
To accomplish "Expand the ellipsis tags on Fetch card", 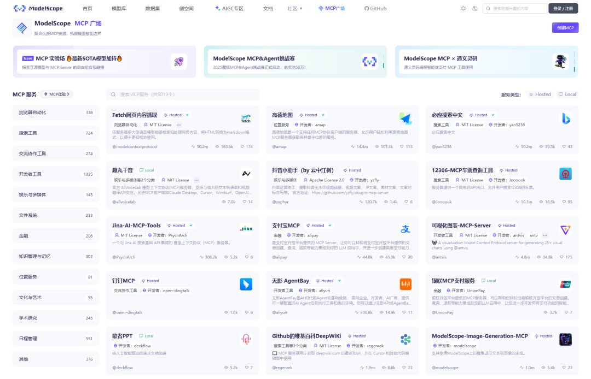I will tap(179, 125).
